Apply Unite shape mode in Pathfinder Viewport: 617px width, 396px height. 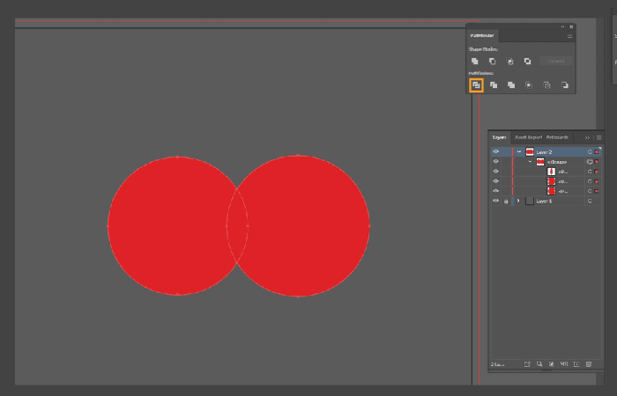[x=475, y=62]
